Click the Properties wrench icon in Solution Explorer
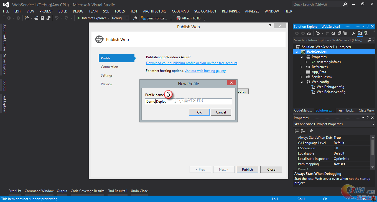Screen dimensions: 377x202 point(354,33)
